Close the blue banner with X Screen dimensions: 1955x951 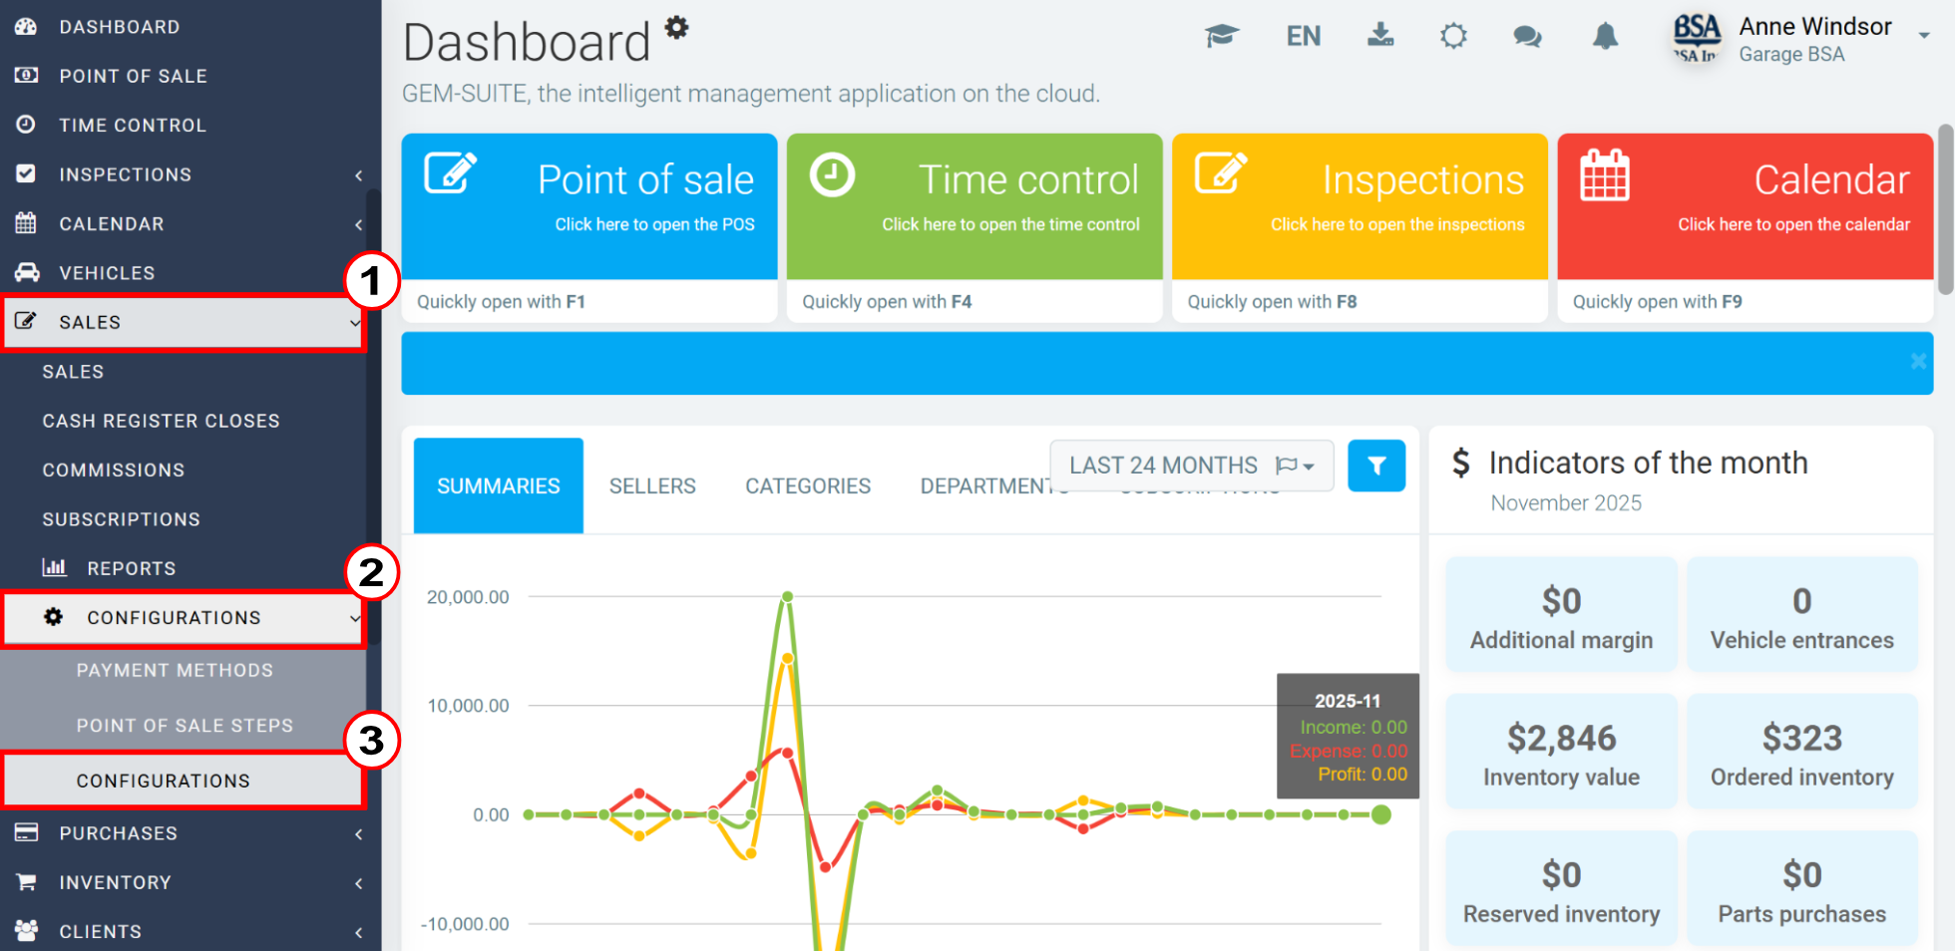pyautogui.click(x=1917, y=362)
